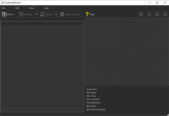Fit image to window with zoom-fit icon
The image size is (169, 116).
point(165,14)
